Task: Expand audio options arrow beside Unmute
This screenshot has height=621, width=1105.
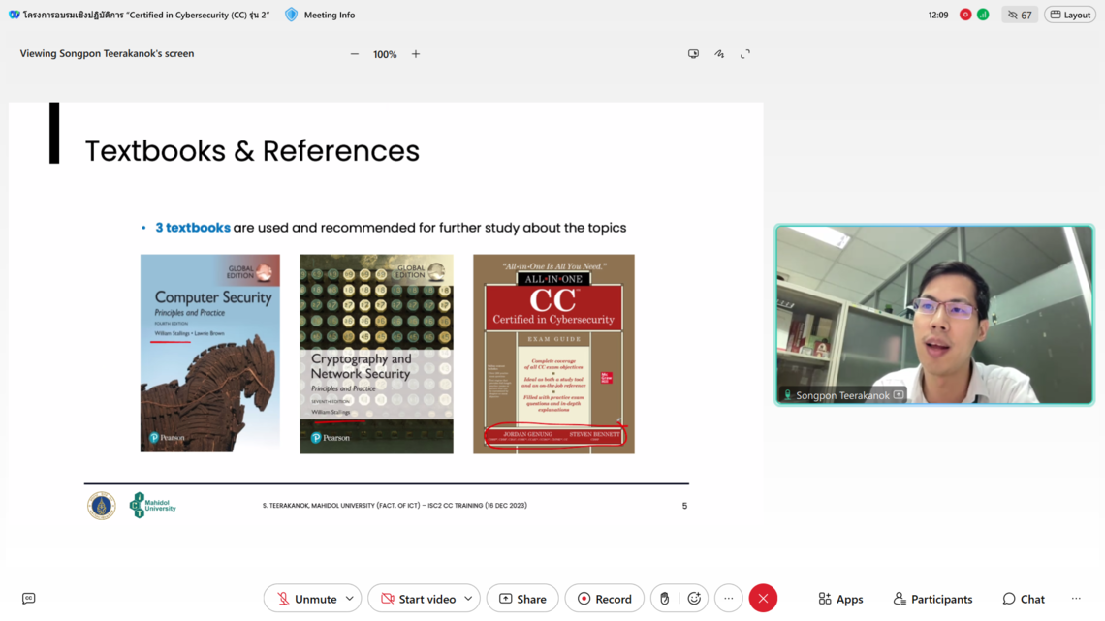Action: tap(350, 599)
